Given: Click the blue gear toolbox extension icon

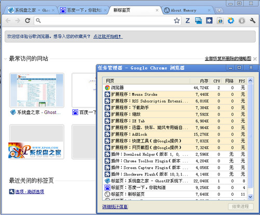Looking at the screenshot, I should pyautogui.click(x=231, y=20).
